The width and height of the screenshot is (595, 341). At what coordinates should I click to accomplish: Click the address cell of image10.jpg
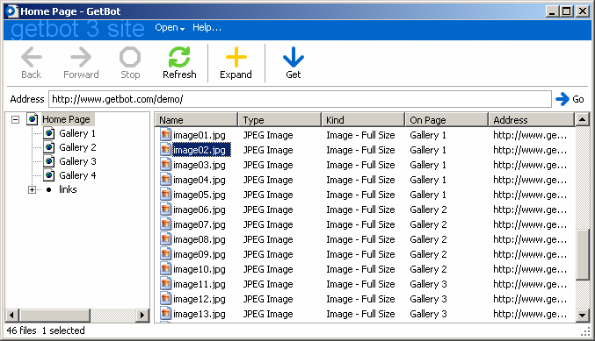pos(530,269)
